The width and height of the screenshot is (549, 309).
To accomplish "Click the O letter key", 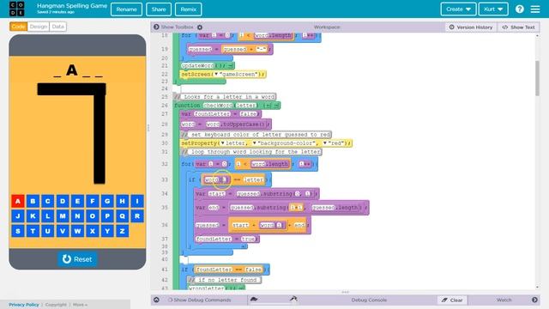I will 93,216.
